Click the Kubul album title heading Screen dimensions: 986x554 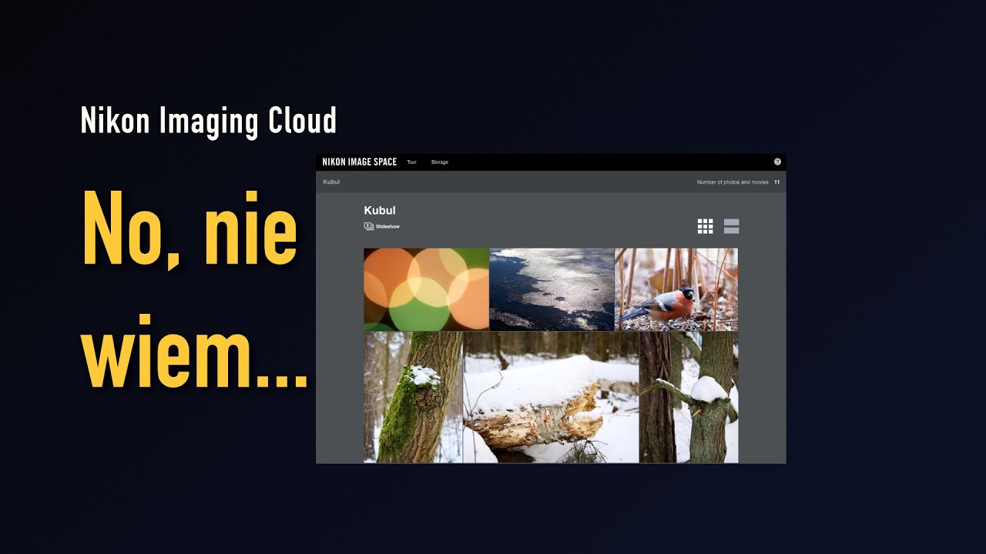click(x=380, y=210)
